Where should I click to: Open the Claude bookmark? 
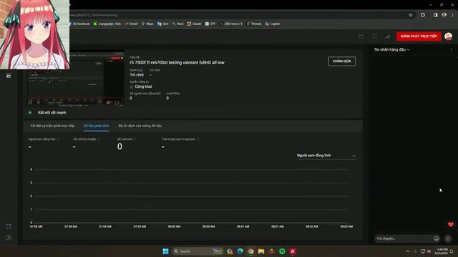194,24
